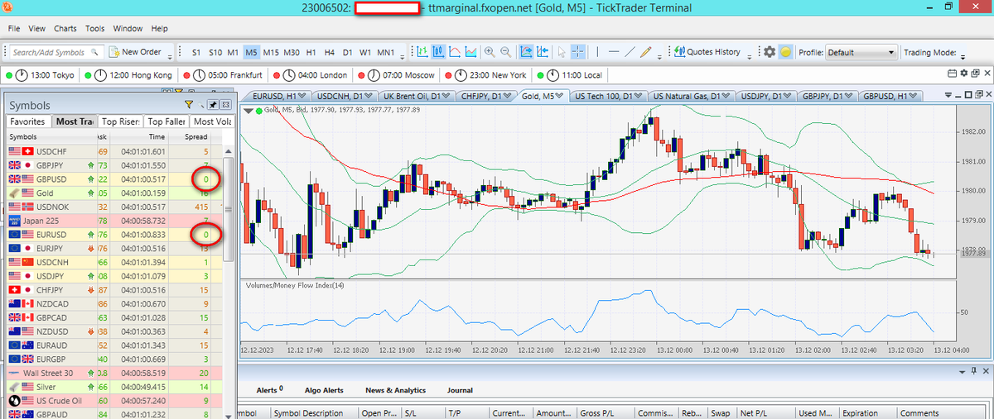
Task: Select the trend line drawing tool
Action: (630, 52)
